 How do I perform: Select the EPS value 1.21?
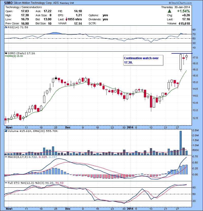pyautogui.click(x=79, y=15)
